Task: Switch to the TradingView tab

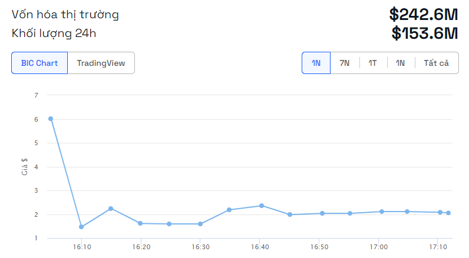Action: coord(101,63)
